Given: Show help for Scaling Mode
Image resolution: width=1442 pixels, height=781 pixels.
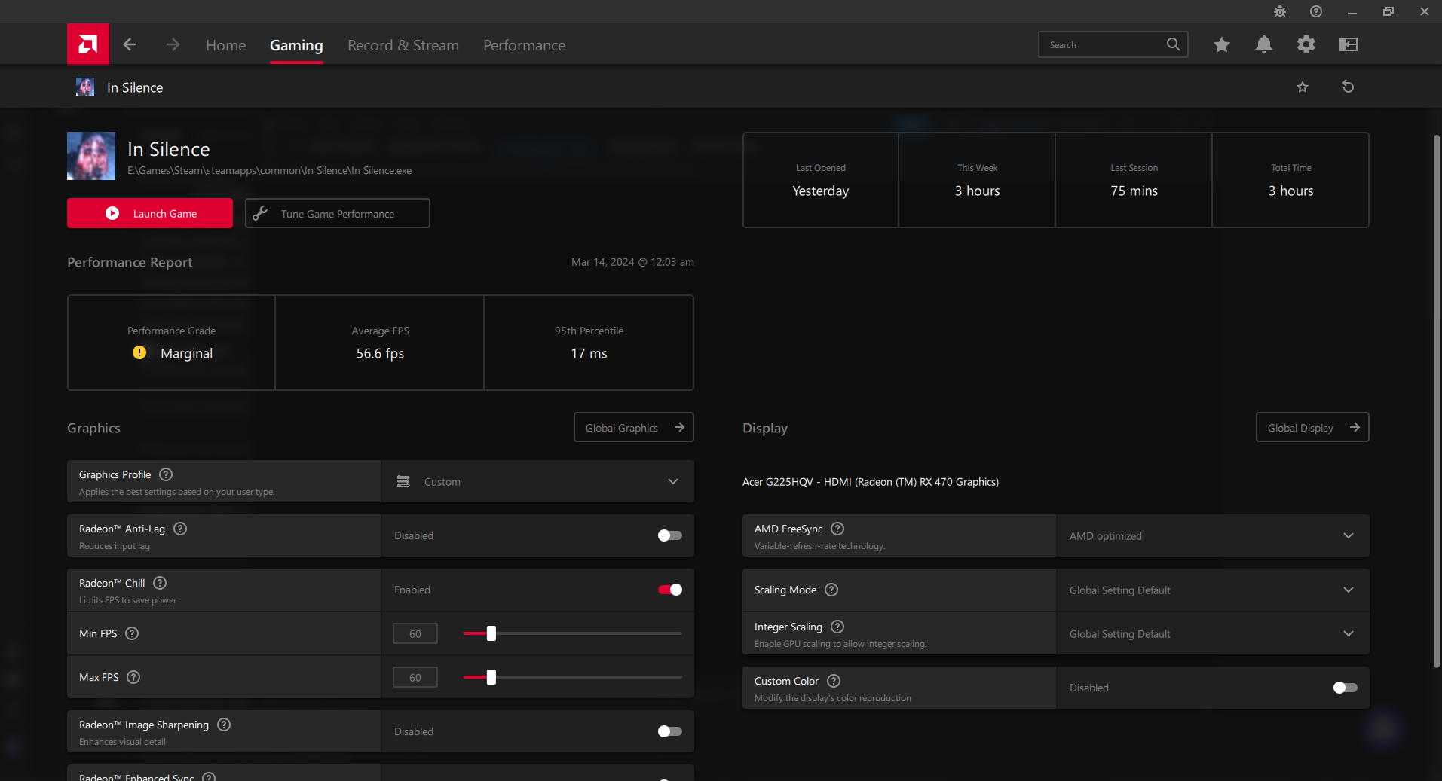Looking at the screenshot, I should pos(831,590).
